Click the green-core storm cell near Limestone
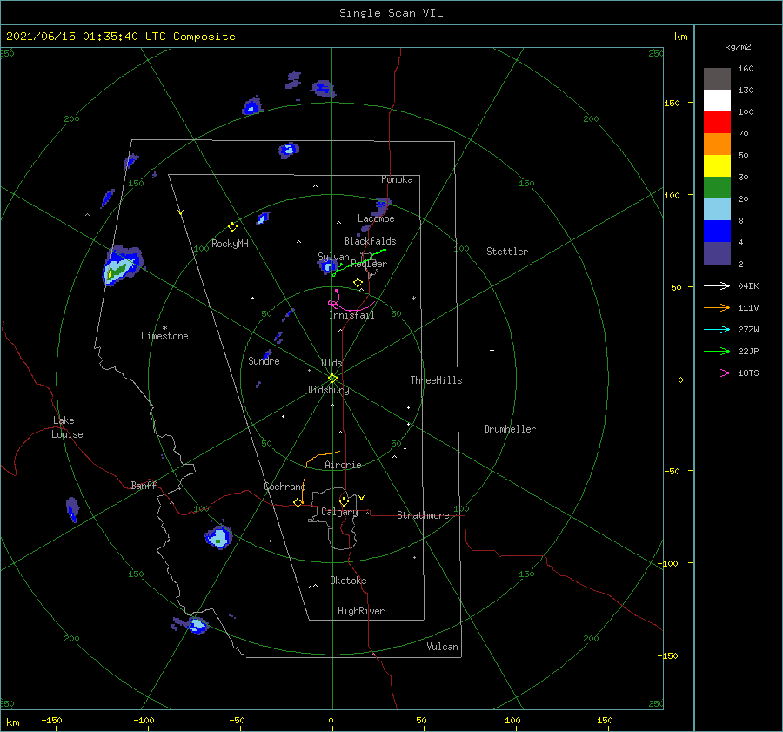 (121, 265)
